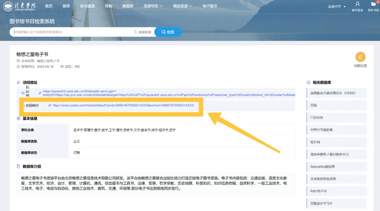Focus the catalog search input field

tap(73, 32)
